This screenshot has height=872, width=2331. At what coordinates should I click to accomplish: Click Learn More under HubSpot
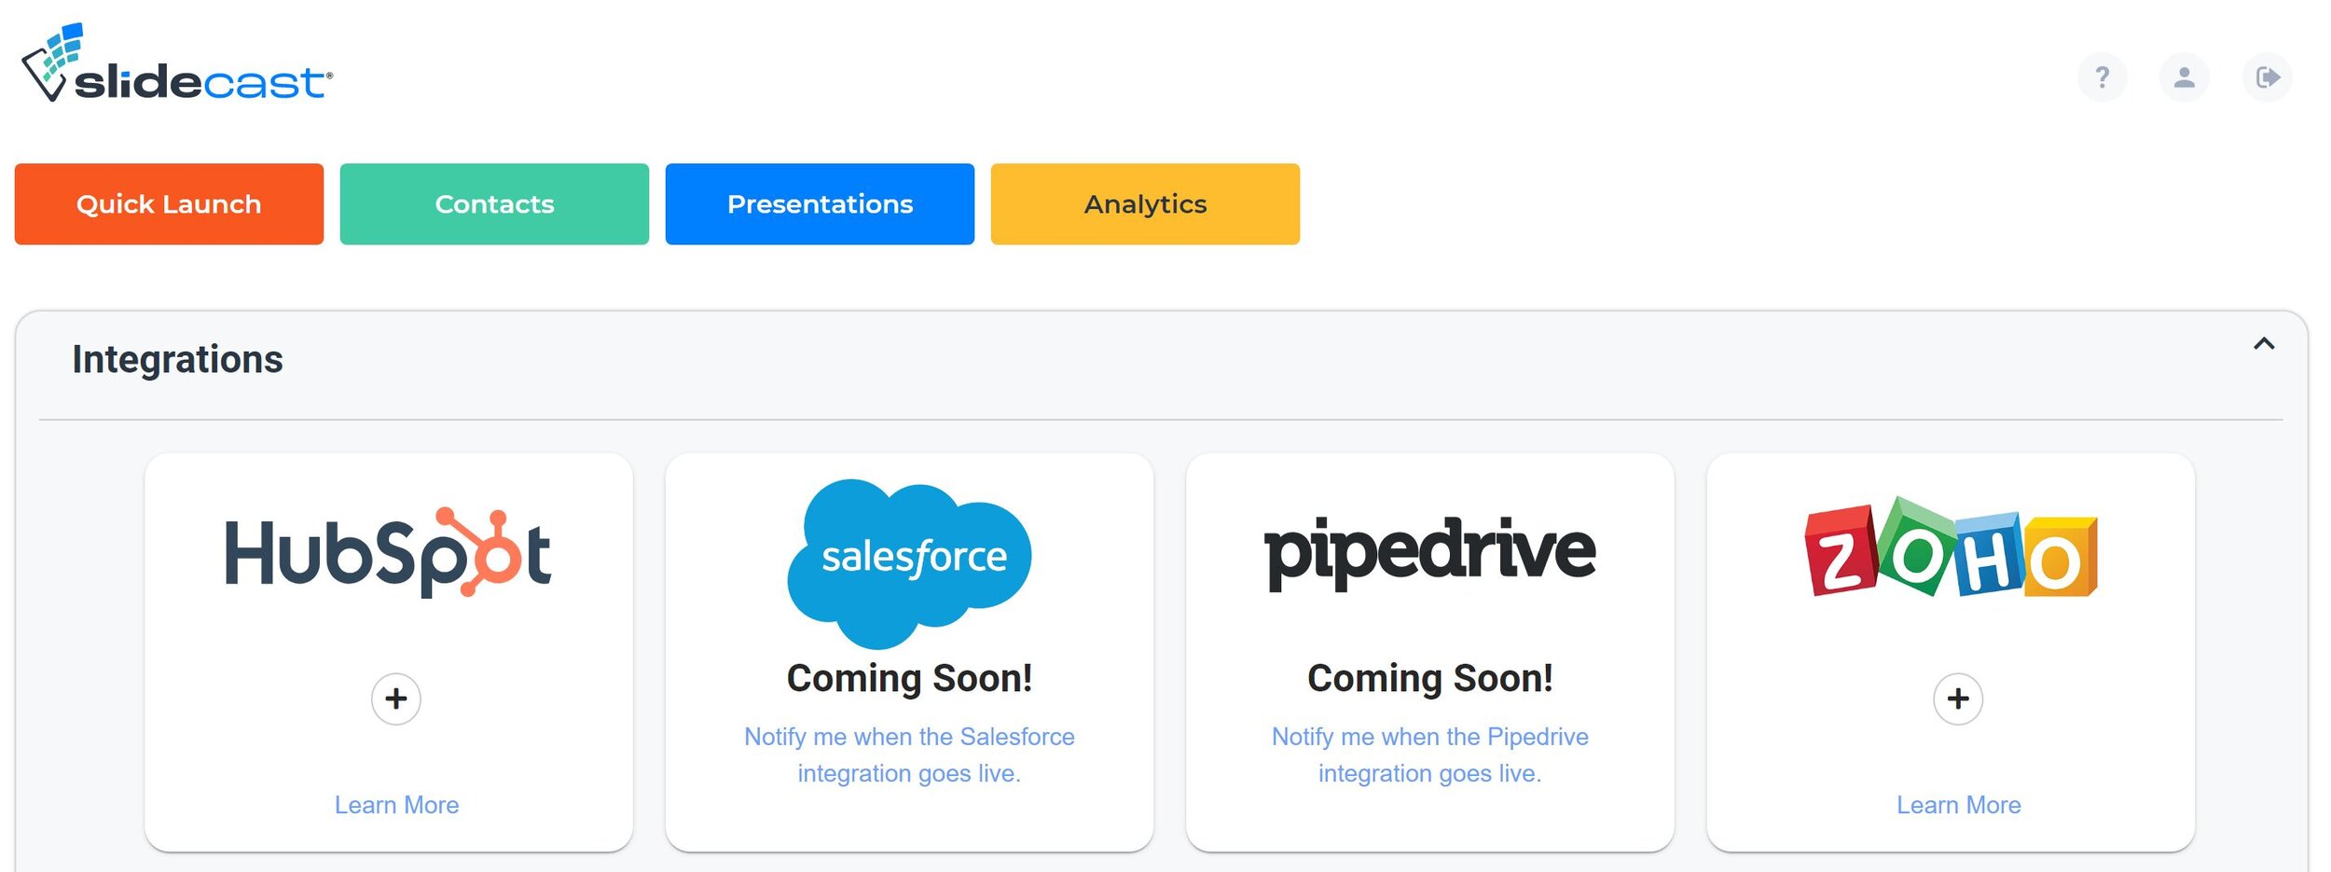click(x=395, y=804)
